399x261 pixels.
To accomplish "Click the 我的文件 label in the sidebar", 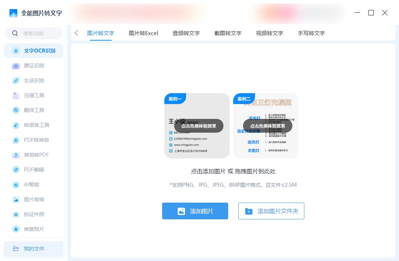I will [x=34, y=249].
